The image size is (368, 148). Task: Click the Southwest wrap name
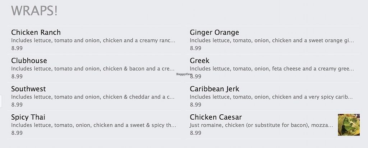click(28, 89)
